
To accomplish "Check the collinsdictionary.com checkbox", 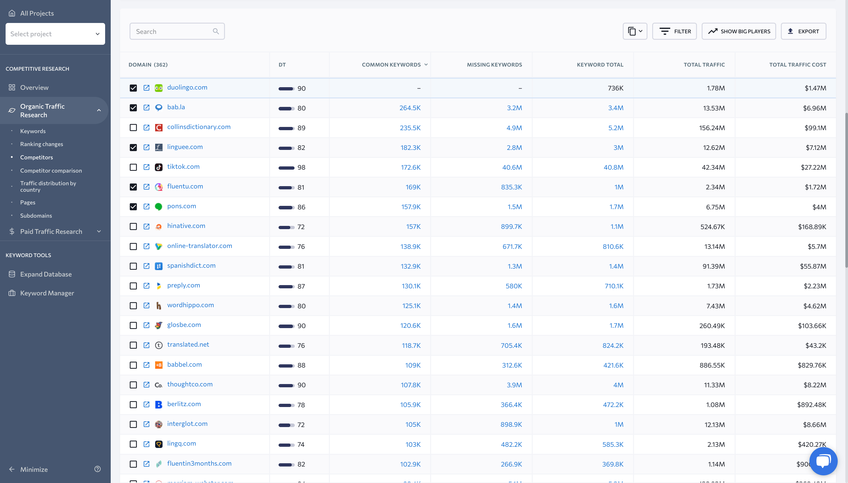I will point(133,128).
